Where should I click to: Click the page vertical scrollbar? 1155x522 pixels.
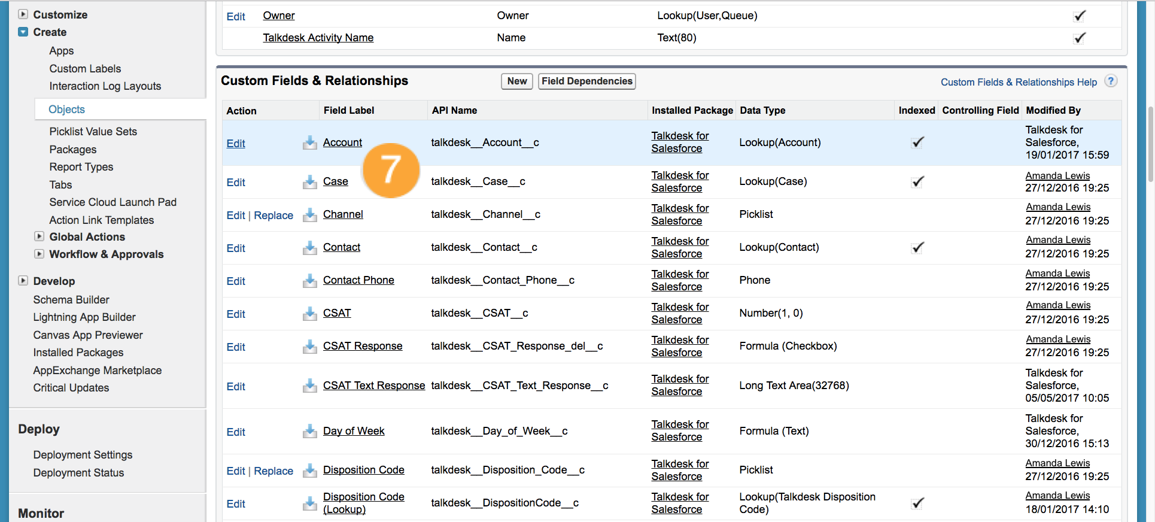tap(1151, 144)
